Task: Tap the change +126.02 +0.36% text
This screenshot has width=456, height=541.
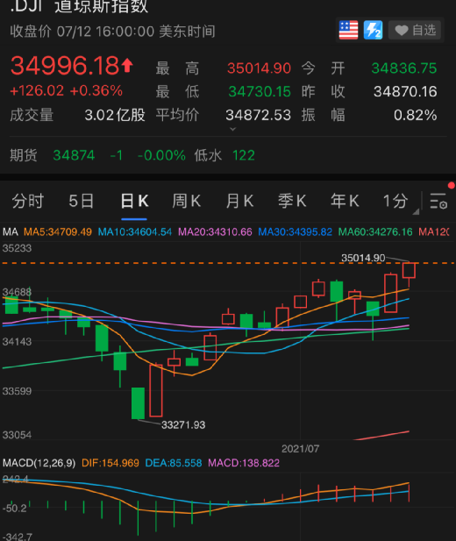Action: point(67,91)
